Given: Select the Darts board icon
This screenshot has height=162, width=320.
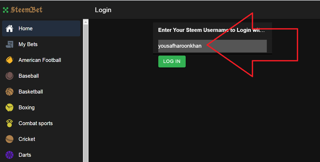Looking at the screenshot, I should (9, 155).
